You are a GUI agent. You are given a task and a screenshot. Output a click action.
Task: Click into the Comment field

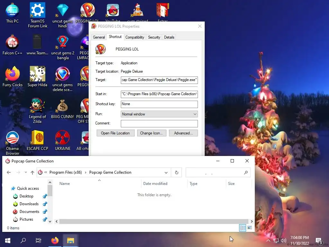coord(159,123)
